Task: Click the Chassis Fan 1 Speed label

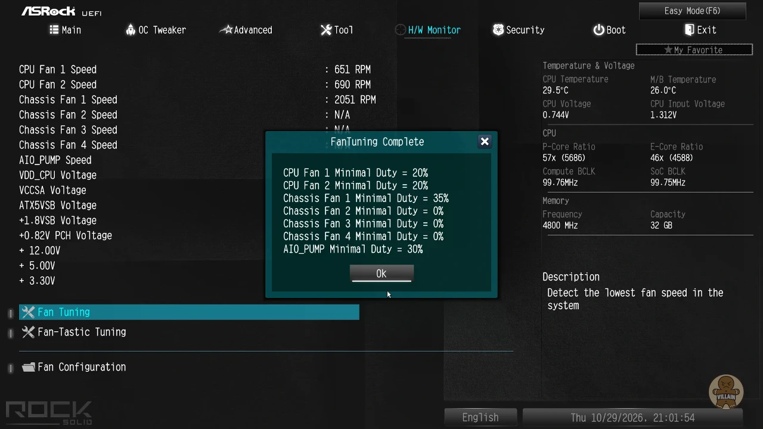Action: point(68,100)
